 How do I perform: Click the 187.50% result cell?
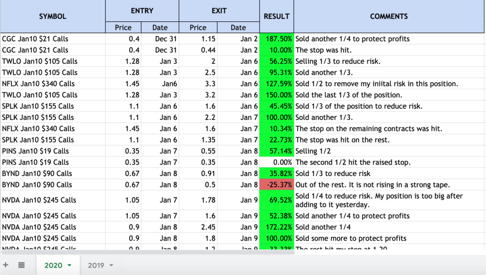click(x=277, y=39)
